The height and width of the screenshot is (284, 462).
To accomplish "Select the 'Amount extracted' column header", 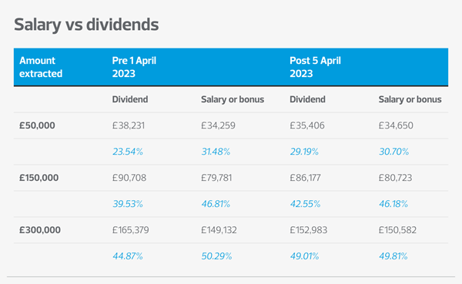I will [x=41, y=67].
